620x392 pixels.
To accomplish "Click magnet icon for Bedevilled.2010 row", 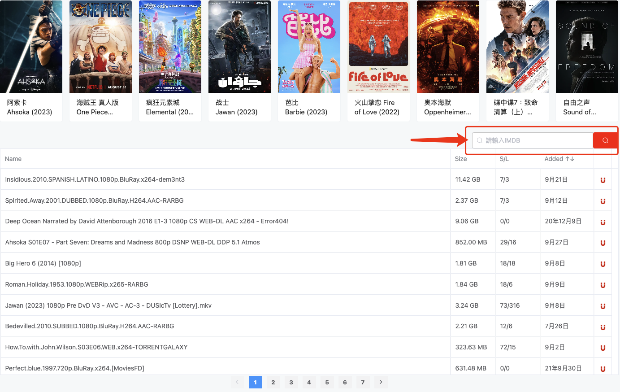I will click(603, 327).
